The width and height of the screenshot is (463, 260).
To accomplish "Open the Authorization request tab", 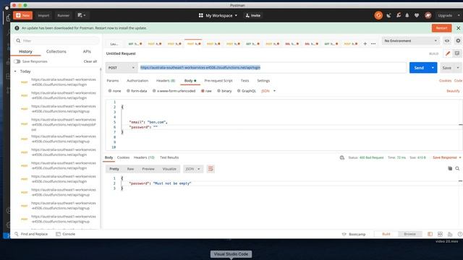I will [137, 80].
